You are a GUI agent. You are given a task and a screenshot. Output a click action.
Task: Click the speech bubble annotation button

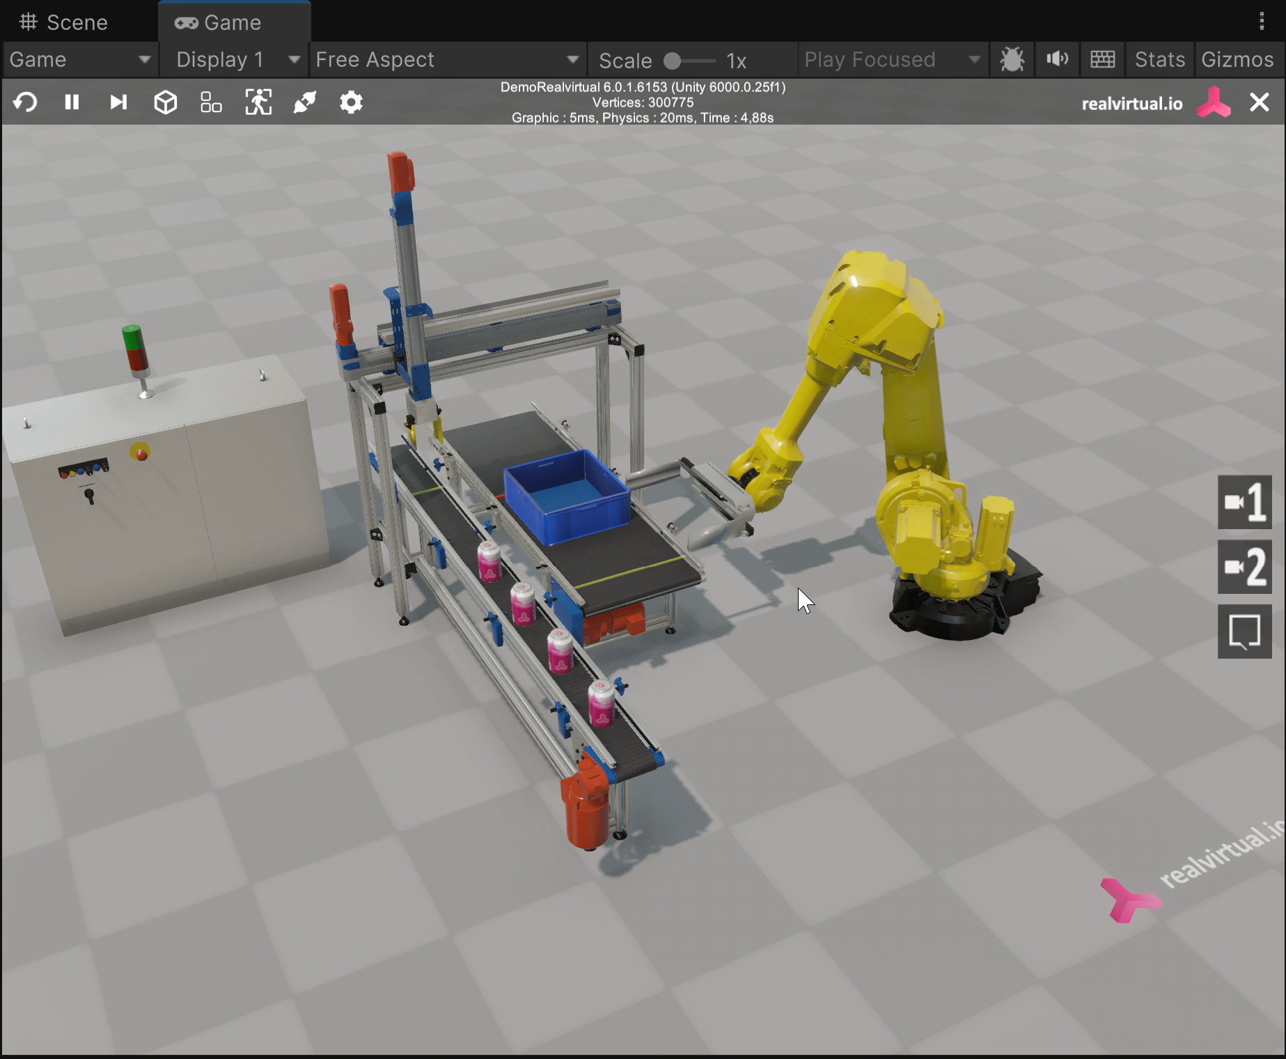[1244, 632]
